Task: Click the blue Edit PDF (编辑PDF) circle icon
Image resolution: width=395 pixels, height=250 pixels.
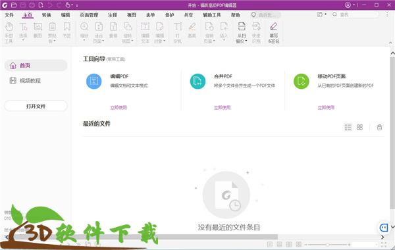Action: tap(93, 81)
